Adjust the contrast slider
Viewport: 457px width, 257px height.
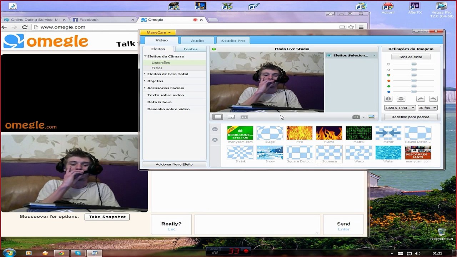pos(413,70)
